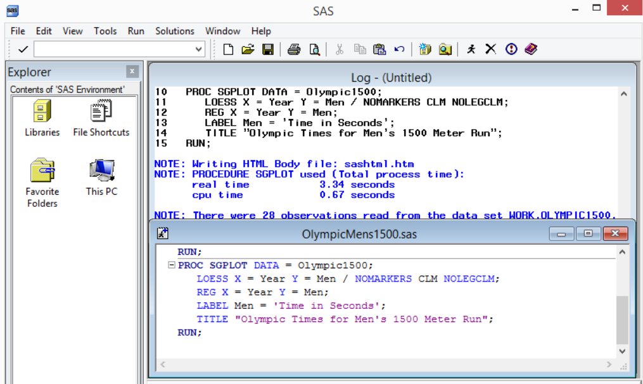Undo last action icon
This screenshot has height=384, width=643.
pos(399,49)
